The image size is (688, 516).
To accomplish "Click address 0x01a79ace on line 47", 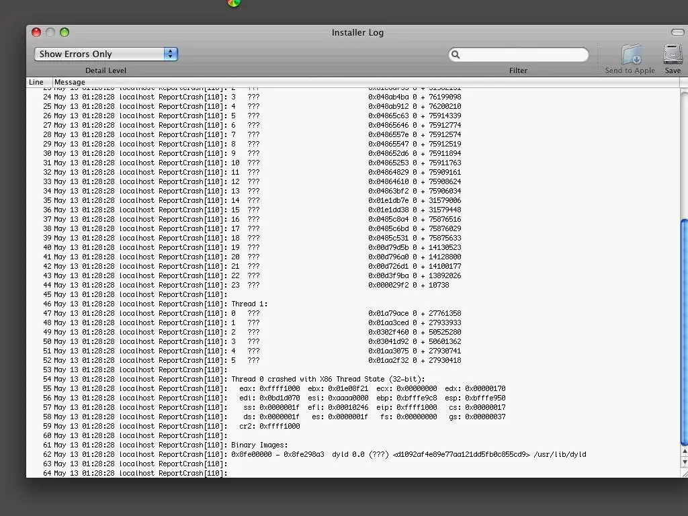I will pos(388,313).
